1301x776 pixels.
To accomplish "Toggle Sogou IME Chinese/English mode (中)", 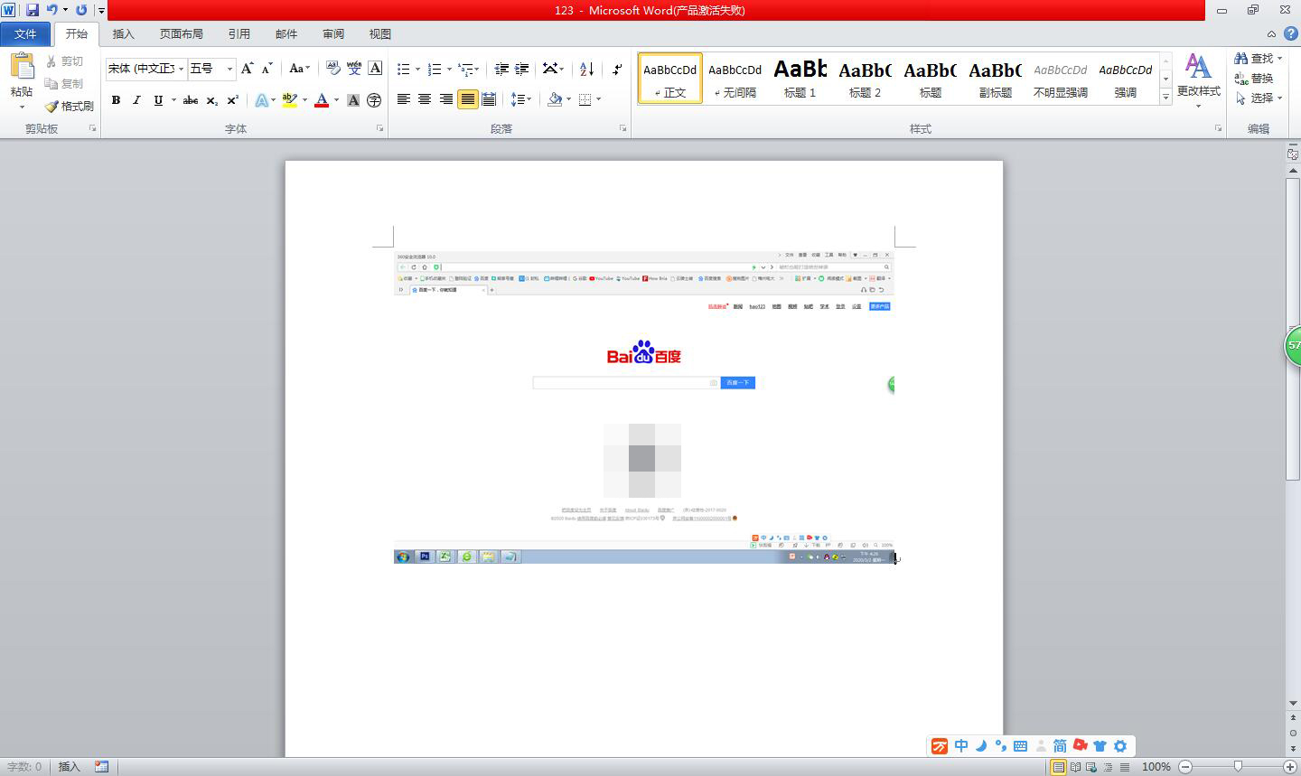I will (x=960, y=746).
